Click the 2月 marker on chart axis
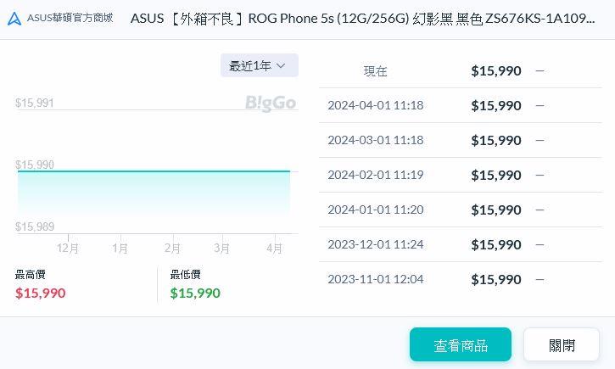 [x=172, y=249]
